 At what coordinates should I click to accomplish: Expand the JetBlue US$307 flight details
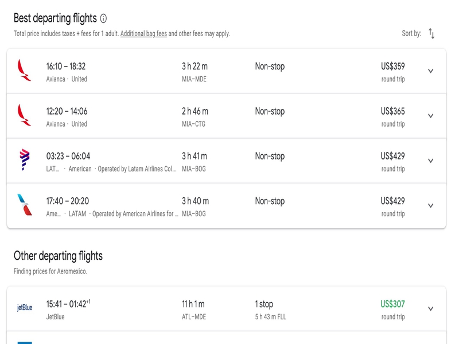pyautogui.click(x=431, y=308)
